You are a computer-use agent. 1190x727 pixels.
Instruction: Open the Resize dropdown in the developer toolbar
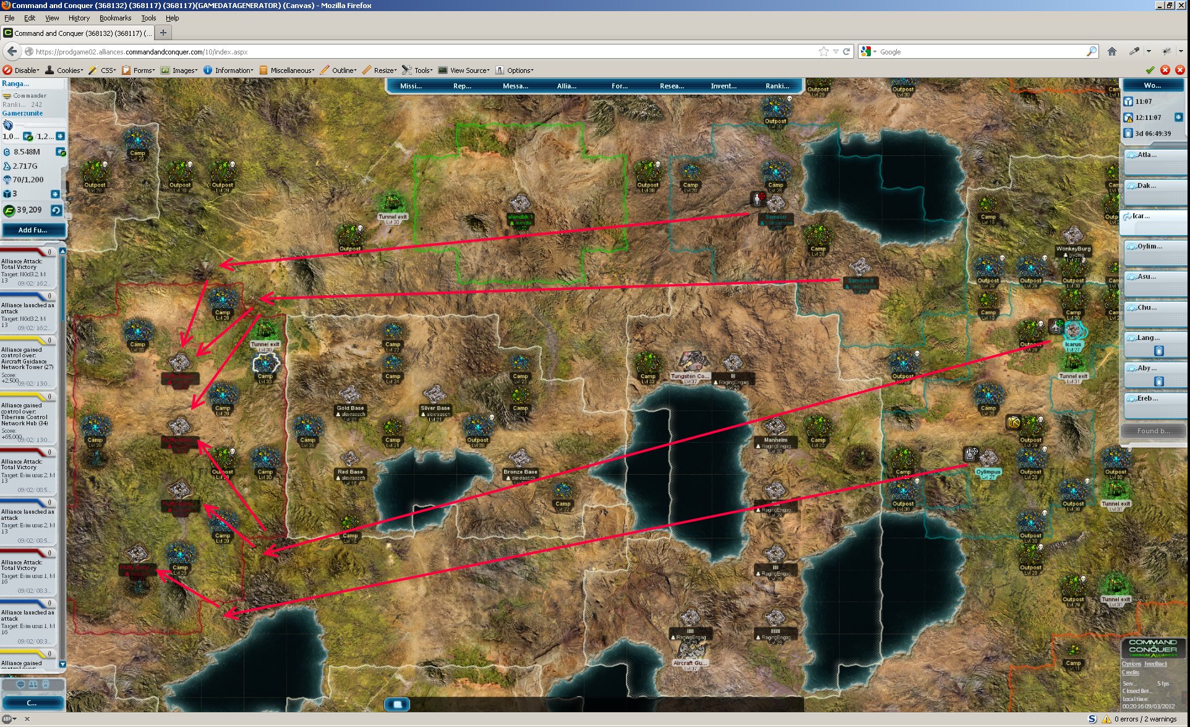[379, 70]
